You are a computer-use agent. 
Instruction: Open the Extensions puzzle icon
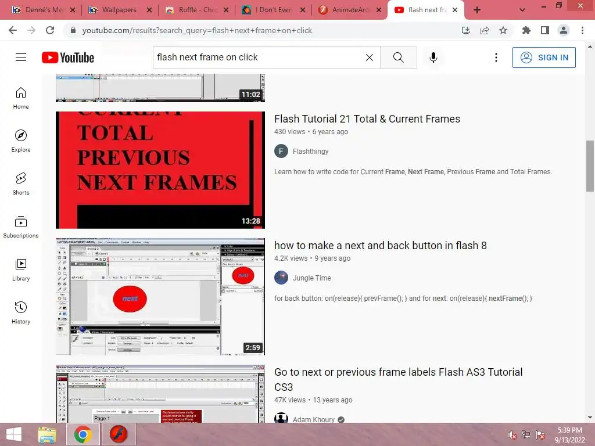(526, 30)
